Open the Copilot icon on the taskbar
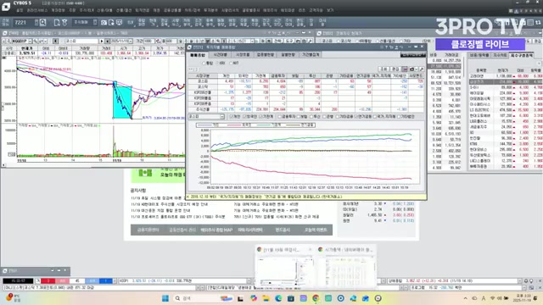 253,298
